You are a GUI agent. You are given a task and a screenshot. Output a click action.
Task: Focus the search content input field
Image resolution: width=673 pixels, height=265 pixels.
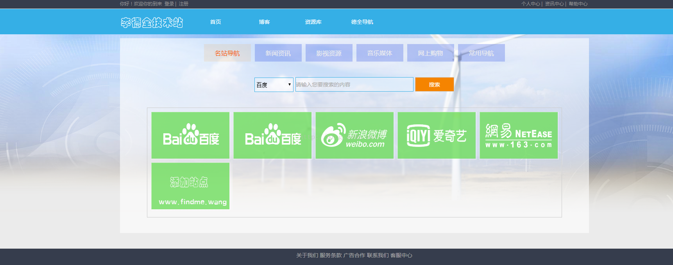[x=354, y=85]
